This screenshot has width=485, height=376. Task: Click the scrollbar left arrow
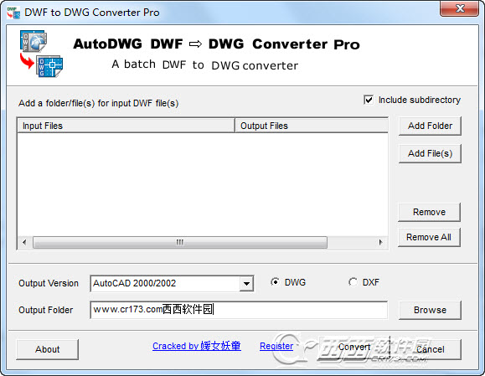point(24,242)
